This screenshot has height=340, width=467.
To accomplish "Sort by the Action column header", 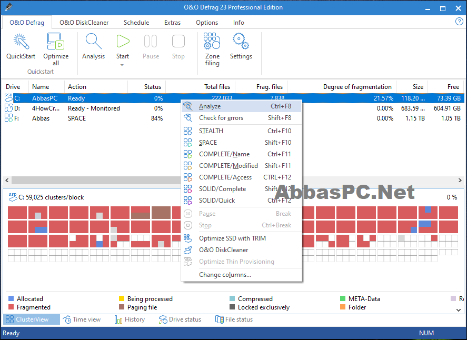I will click(96, 87).
